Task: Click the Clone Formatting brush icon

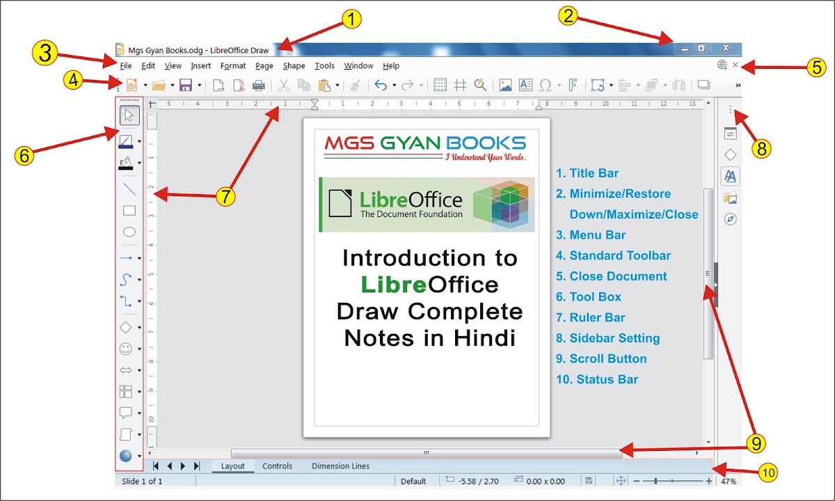Action: 356,85
